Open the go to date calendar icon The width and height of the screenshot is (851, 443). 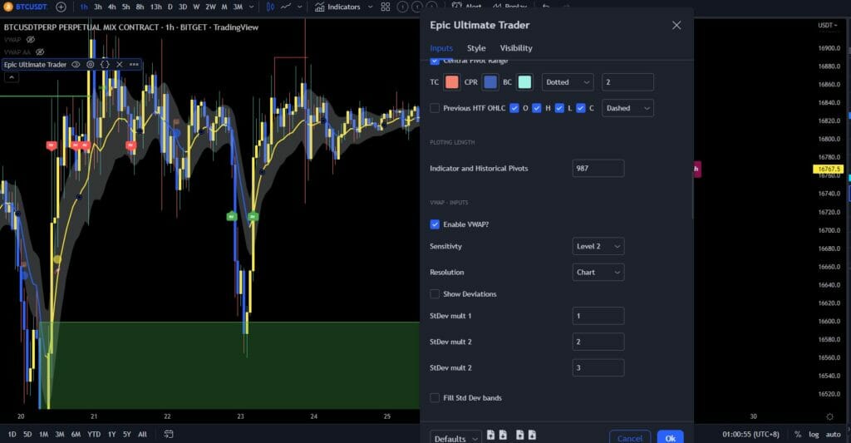(169, 435)
